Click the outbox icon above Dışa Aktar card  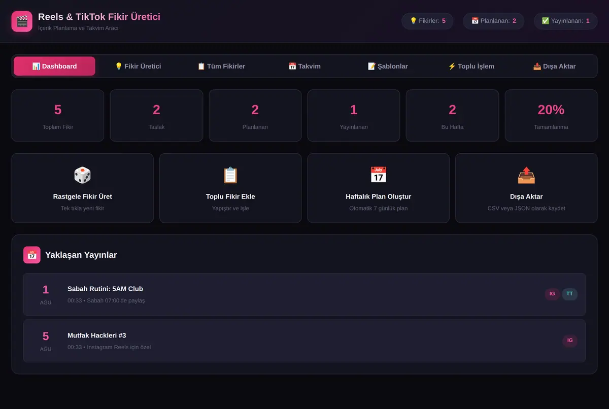(x=526, y=175)
